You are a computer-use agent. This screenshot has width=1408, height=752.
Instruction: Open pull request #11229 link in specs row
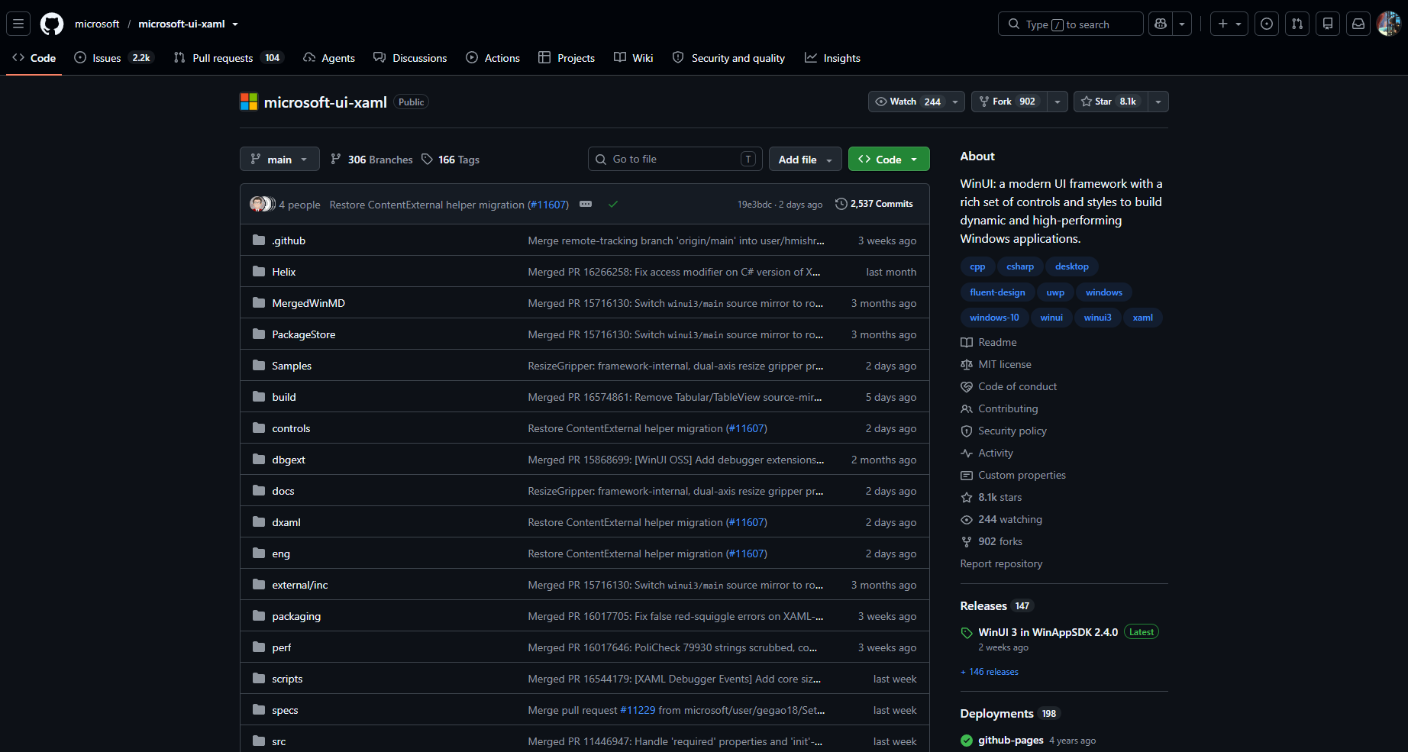coord(638,710)
